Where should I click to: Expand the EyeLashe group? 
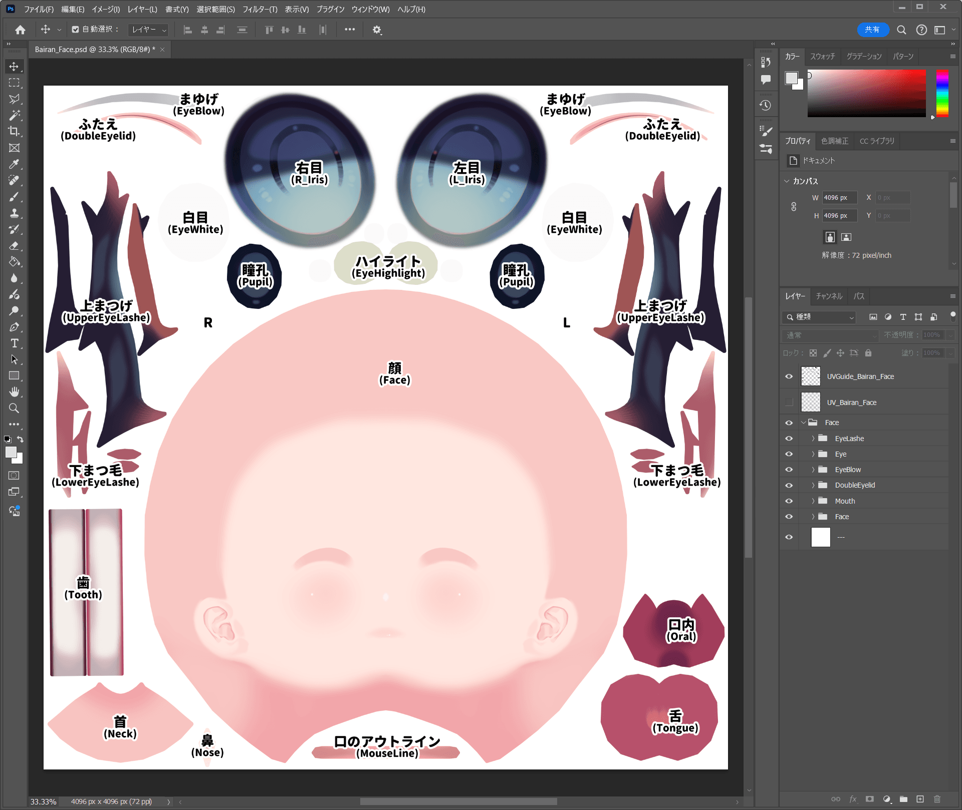[813, 439]
